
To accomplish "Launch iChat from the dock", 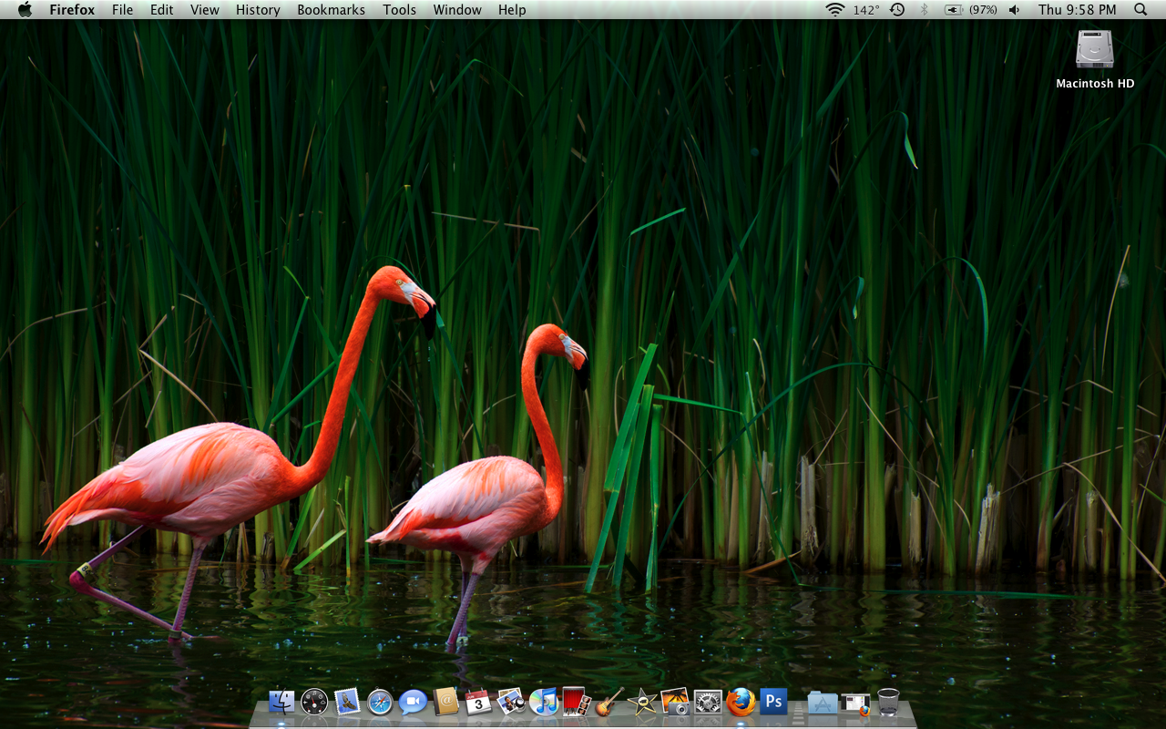I will click(413, 702).
